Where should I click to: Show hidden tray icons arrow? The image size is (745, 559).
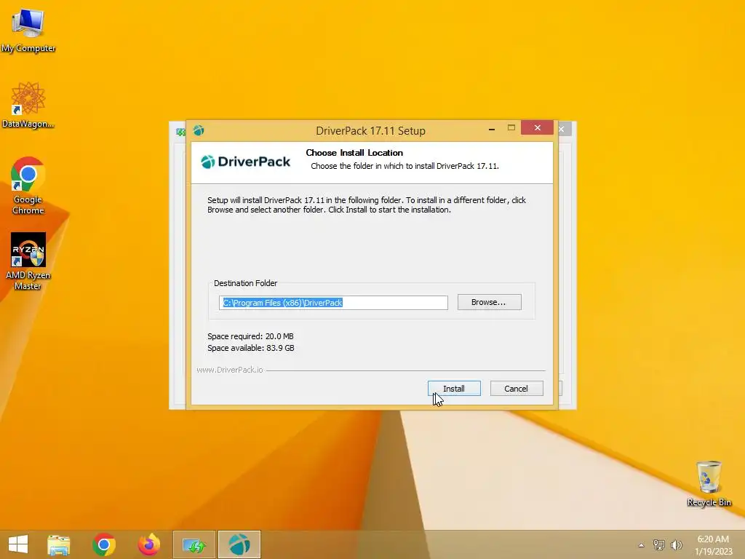click(642, 545)
